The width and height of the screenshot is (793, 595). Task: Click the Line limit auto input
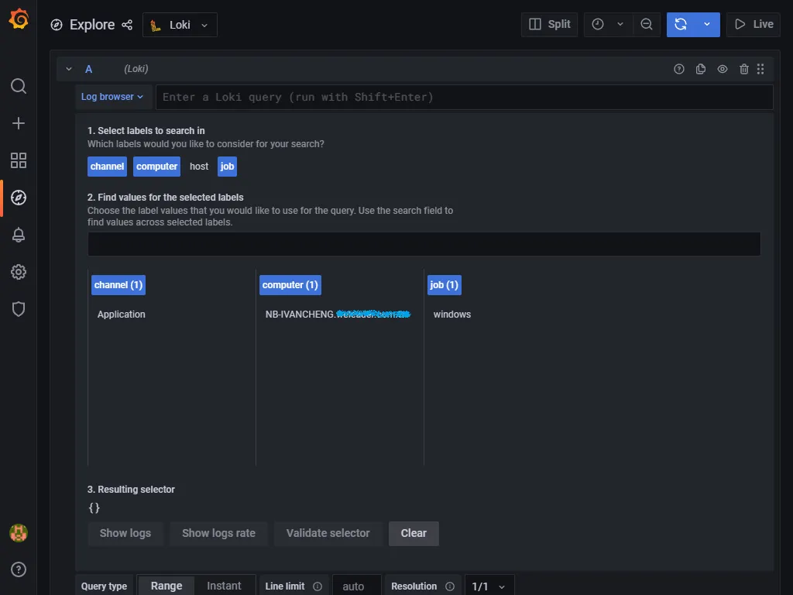pyautogui.click(x=356, y=586)
